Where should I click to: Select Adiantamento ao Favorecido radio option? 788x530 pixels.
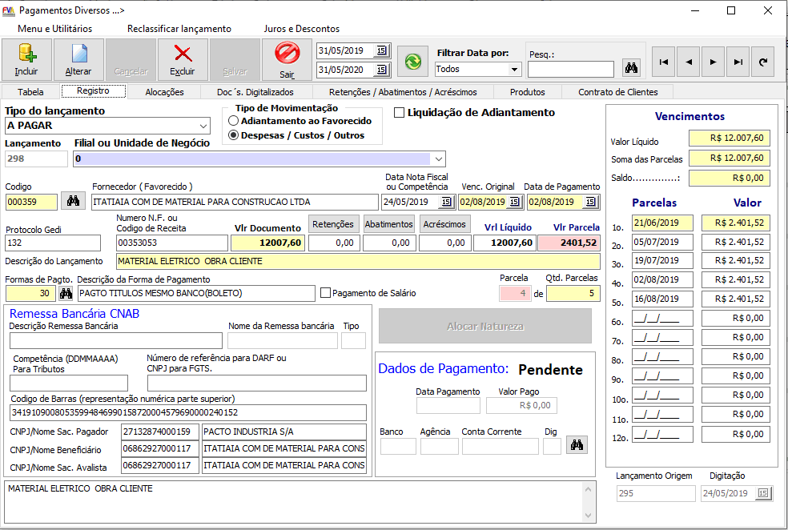point(234,121)
